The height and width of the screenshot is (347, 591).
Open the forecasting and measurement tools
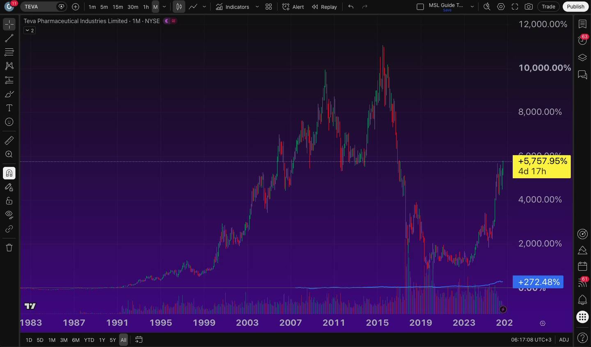(9, 80)
